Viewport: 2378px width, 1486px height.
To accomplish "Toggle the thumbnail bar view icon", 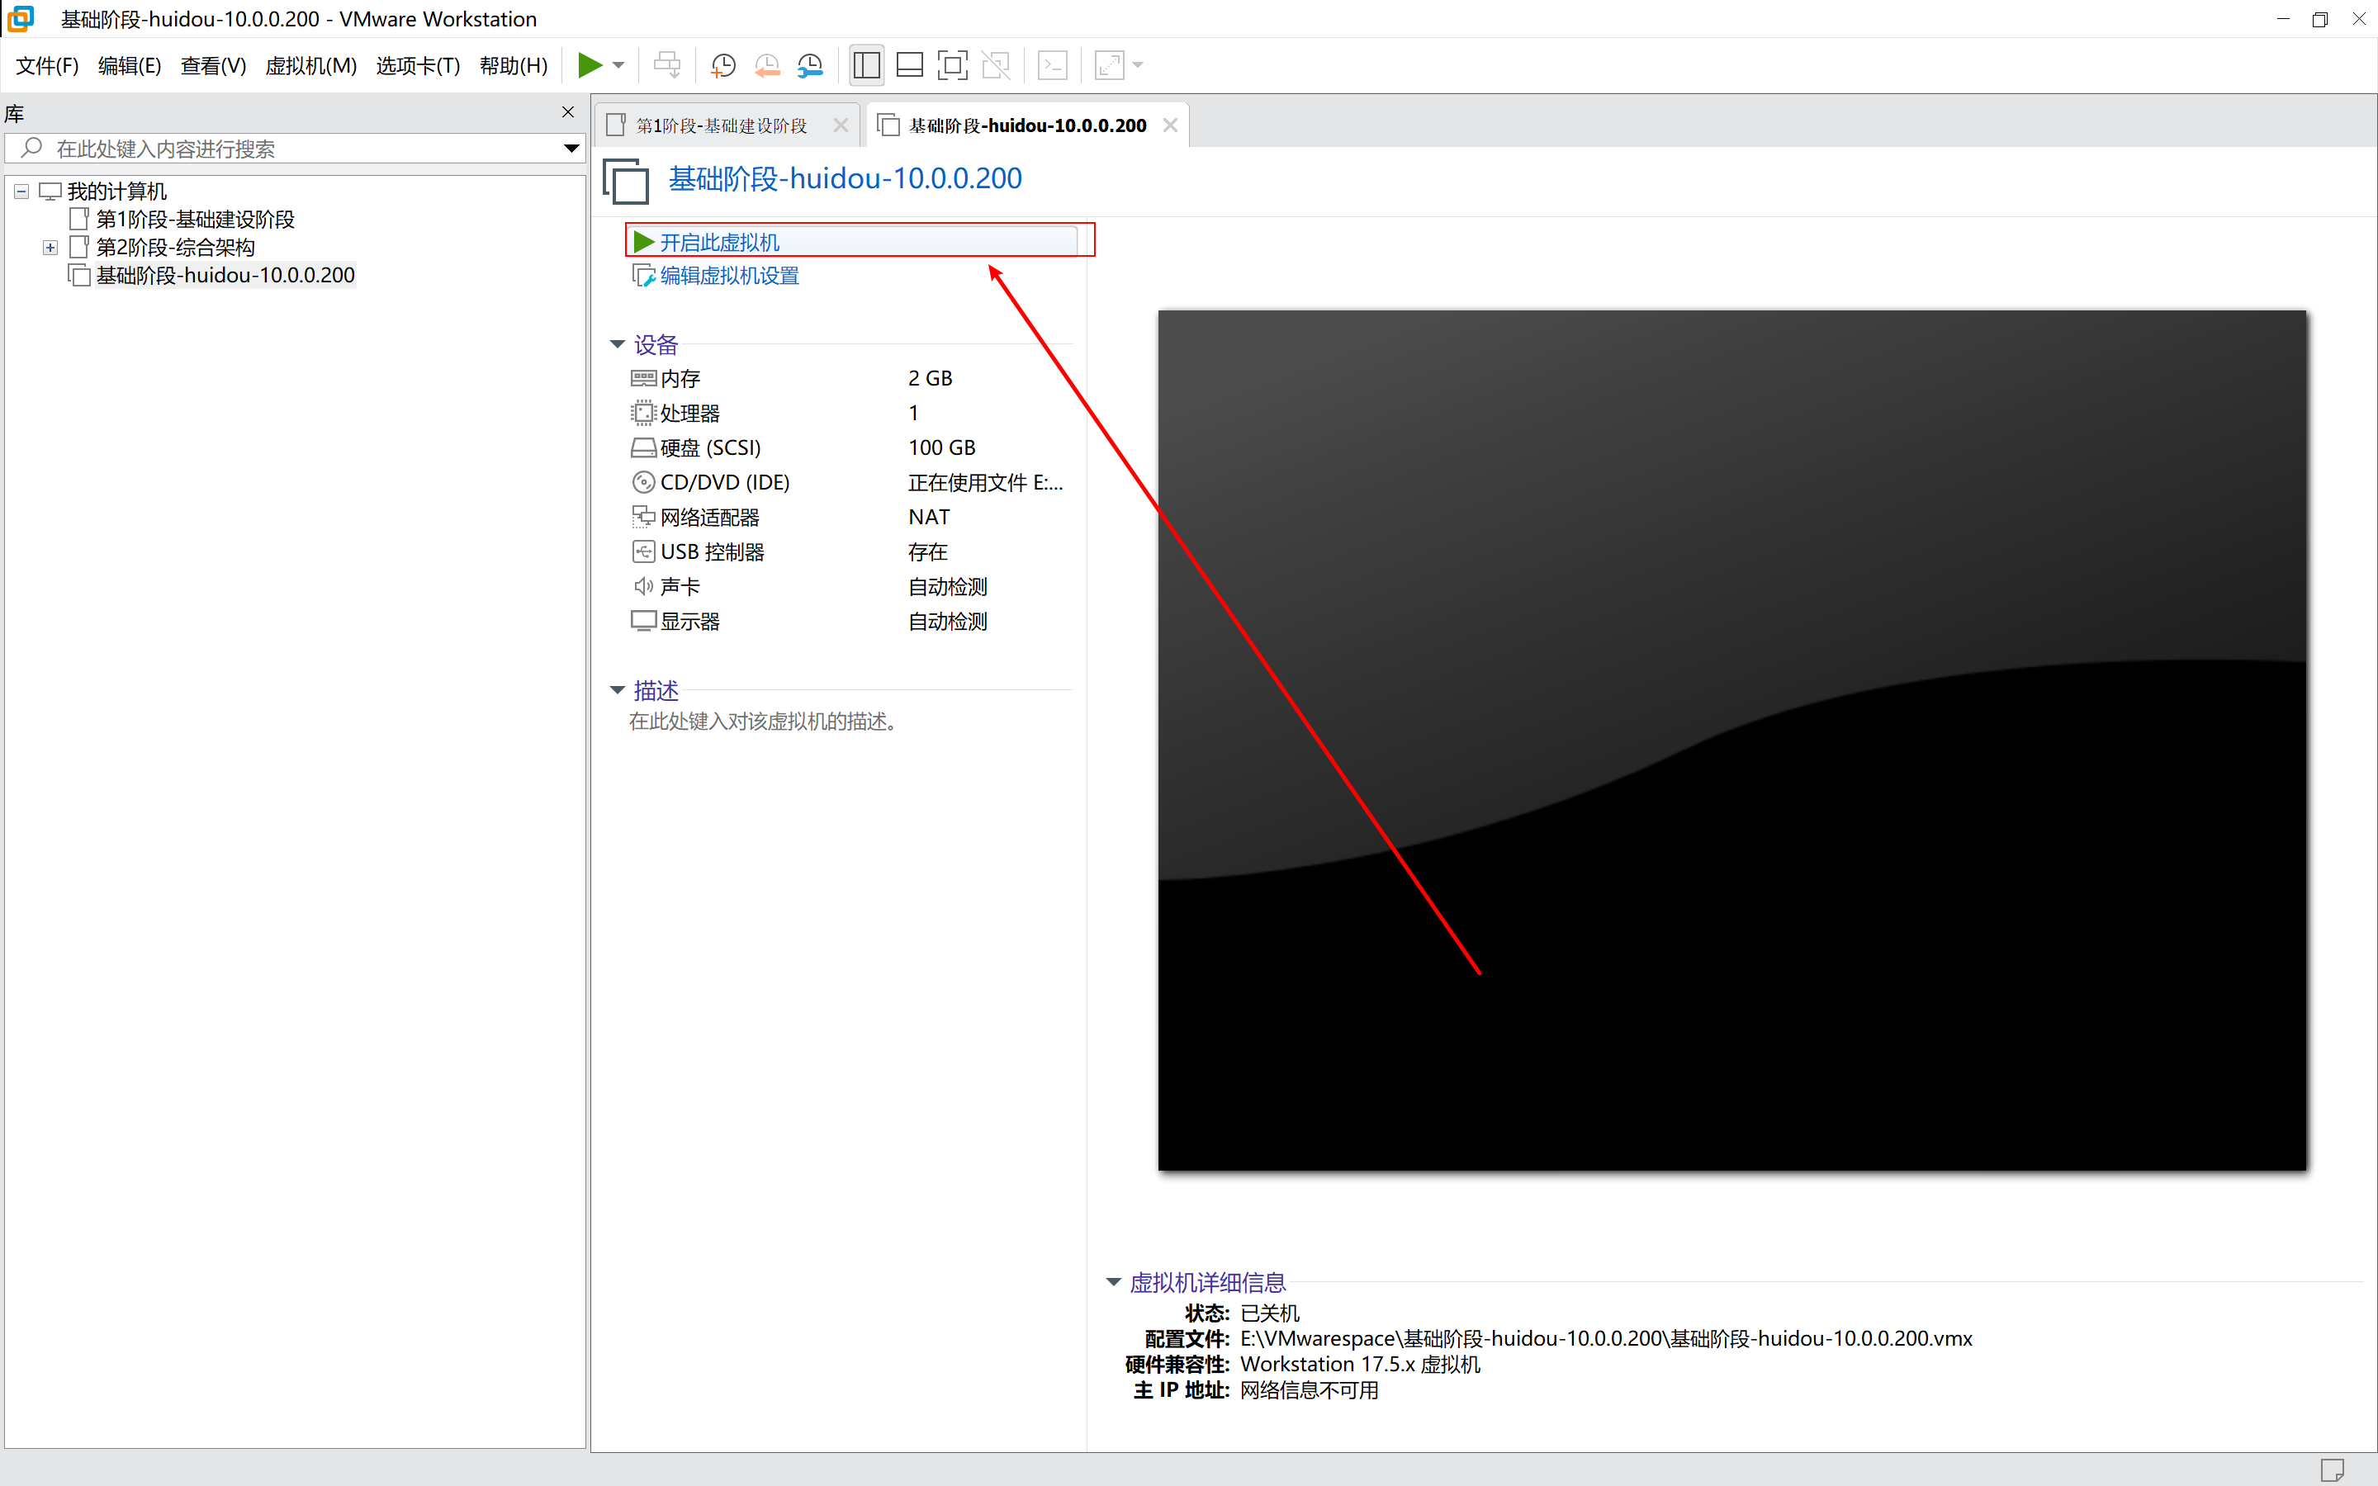I will [910, 66].
